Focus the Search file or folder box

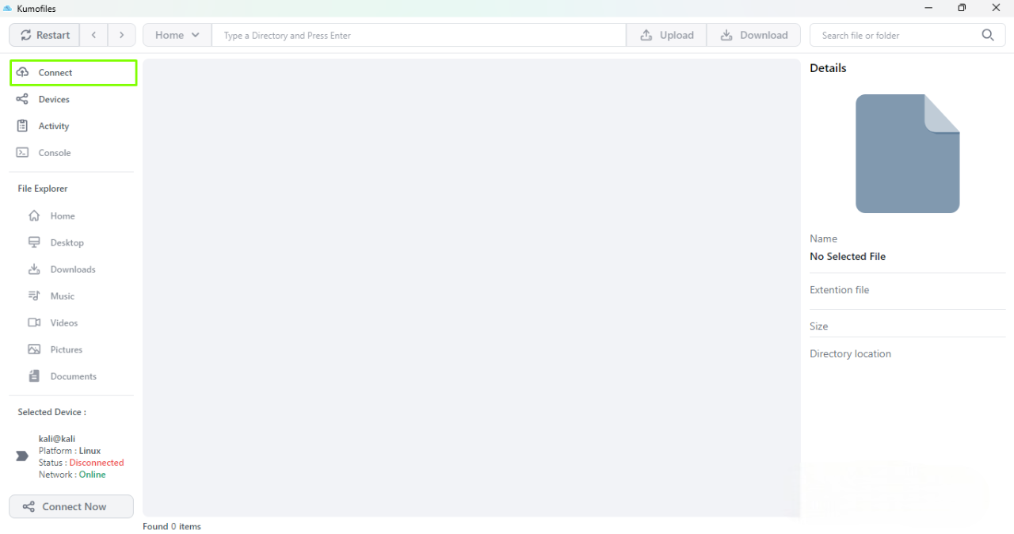click(895, 35)
